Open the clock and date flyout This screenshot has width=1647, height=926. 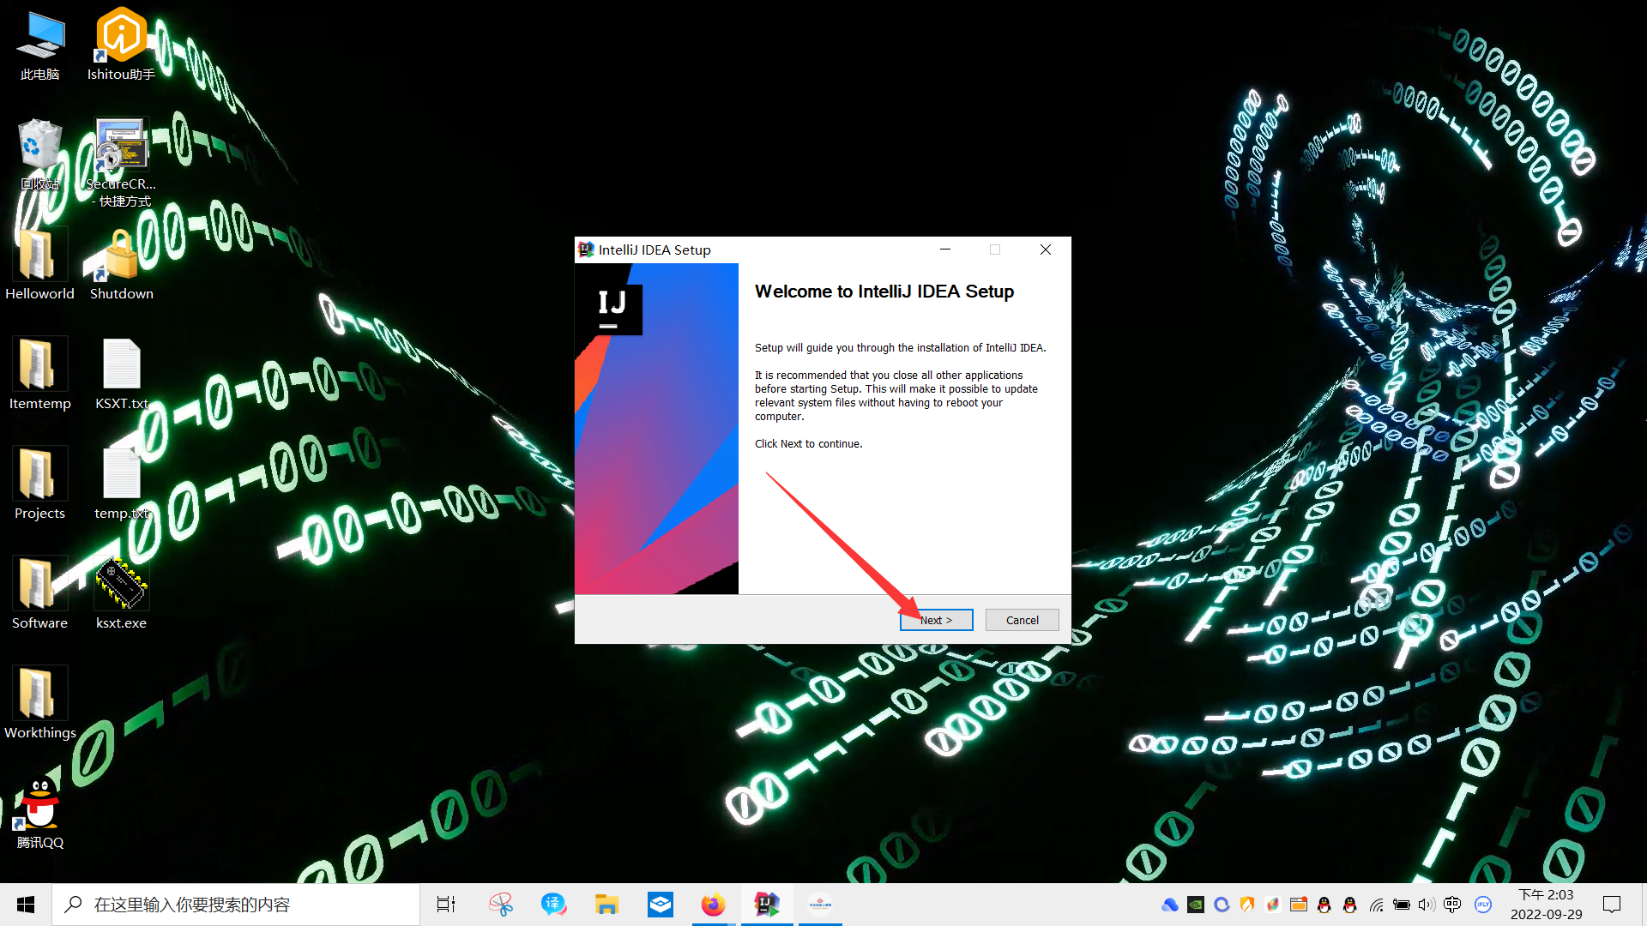[x=1546, y=905]
